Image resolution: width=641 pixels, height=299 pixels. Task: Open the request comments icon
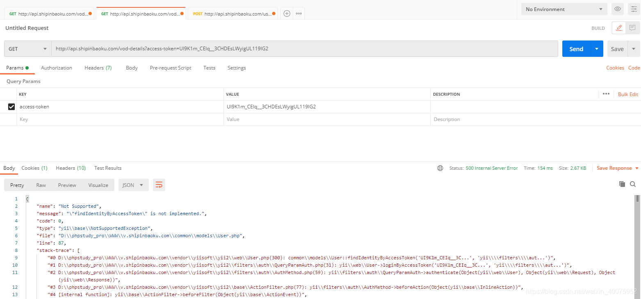point(632,28)
